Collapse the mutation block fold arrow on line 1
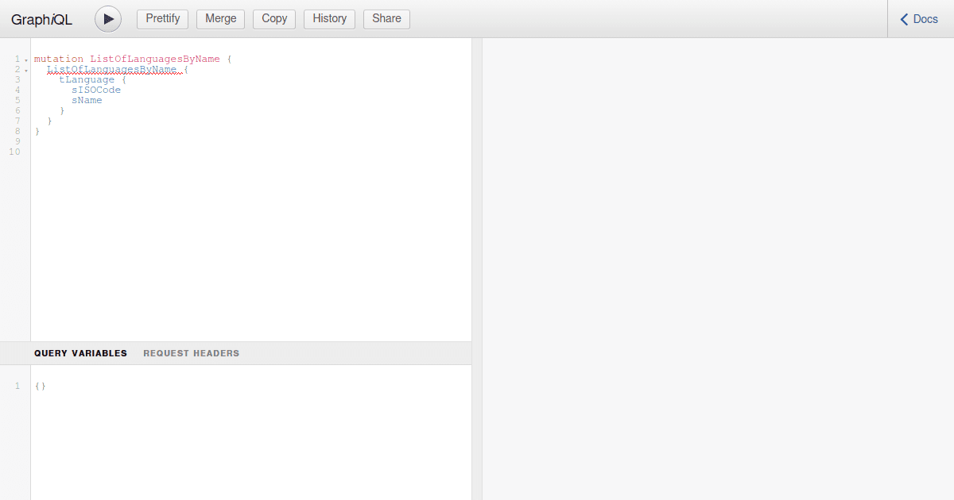The width and height of the screenshot is (954, 500). [x=26, y=60]
